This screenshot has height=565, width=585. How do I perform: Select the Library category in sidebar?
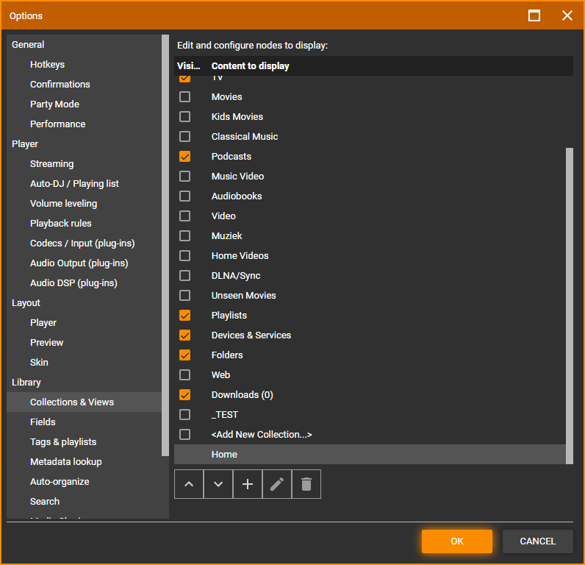26,383
